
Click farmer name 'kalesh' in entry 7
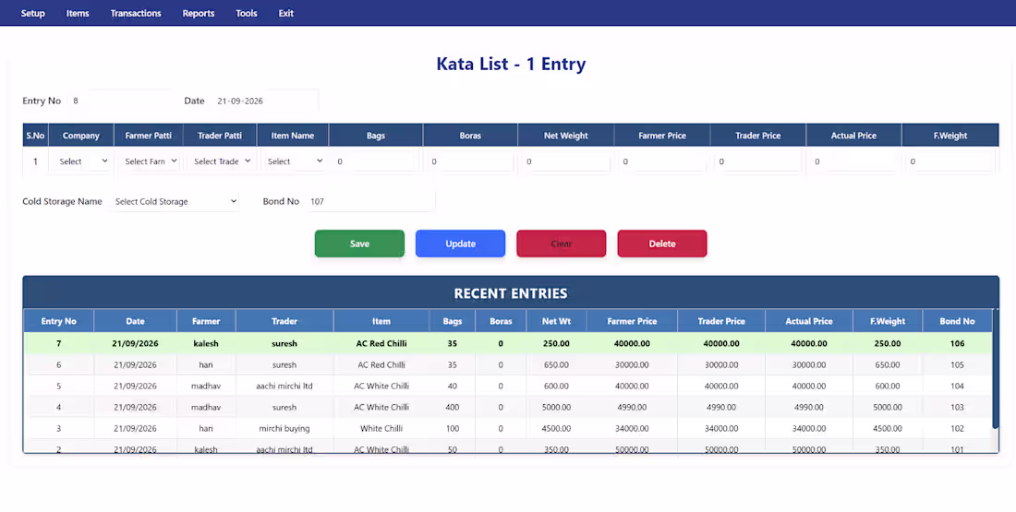[x=206, y=344]
